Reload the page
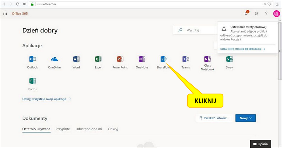Image resolution: width=282 pixels, height=148 pixels. click(18, 4)
